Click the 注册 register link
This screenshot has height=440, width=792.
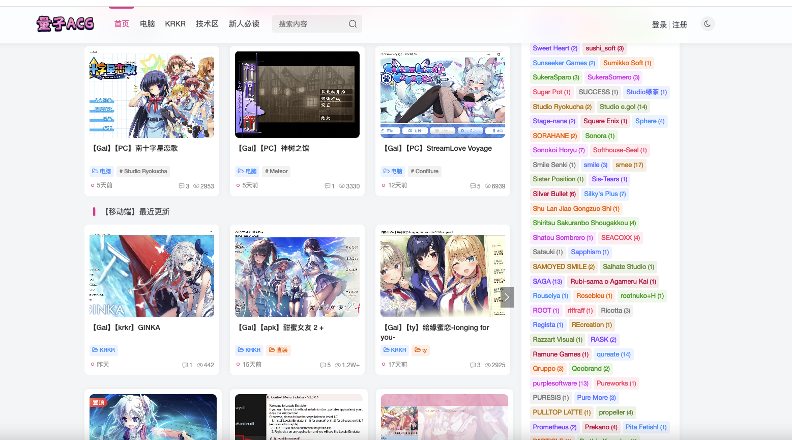pos(680,25)
